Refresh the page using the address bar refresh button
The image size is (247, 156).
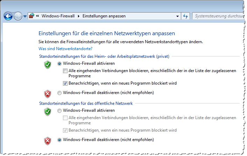185,16
